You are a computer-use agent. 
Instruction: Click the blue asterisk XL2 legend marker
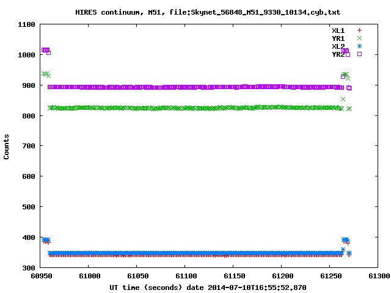click(359, 46)
